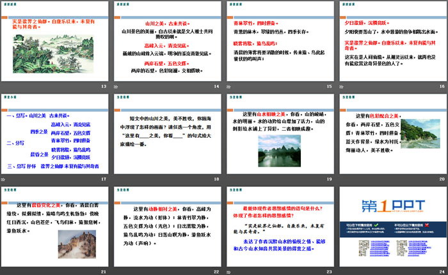The width and height of the screenshot is (448, 275).
Task: Click slide number label 16
Action: coord(442,86)
